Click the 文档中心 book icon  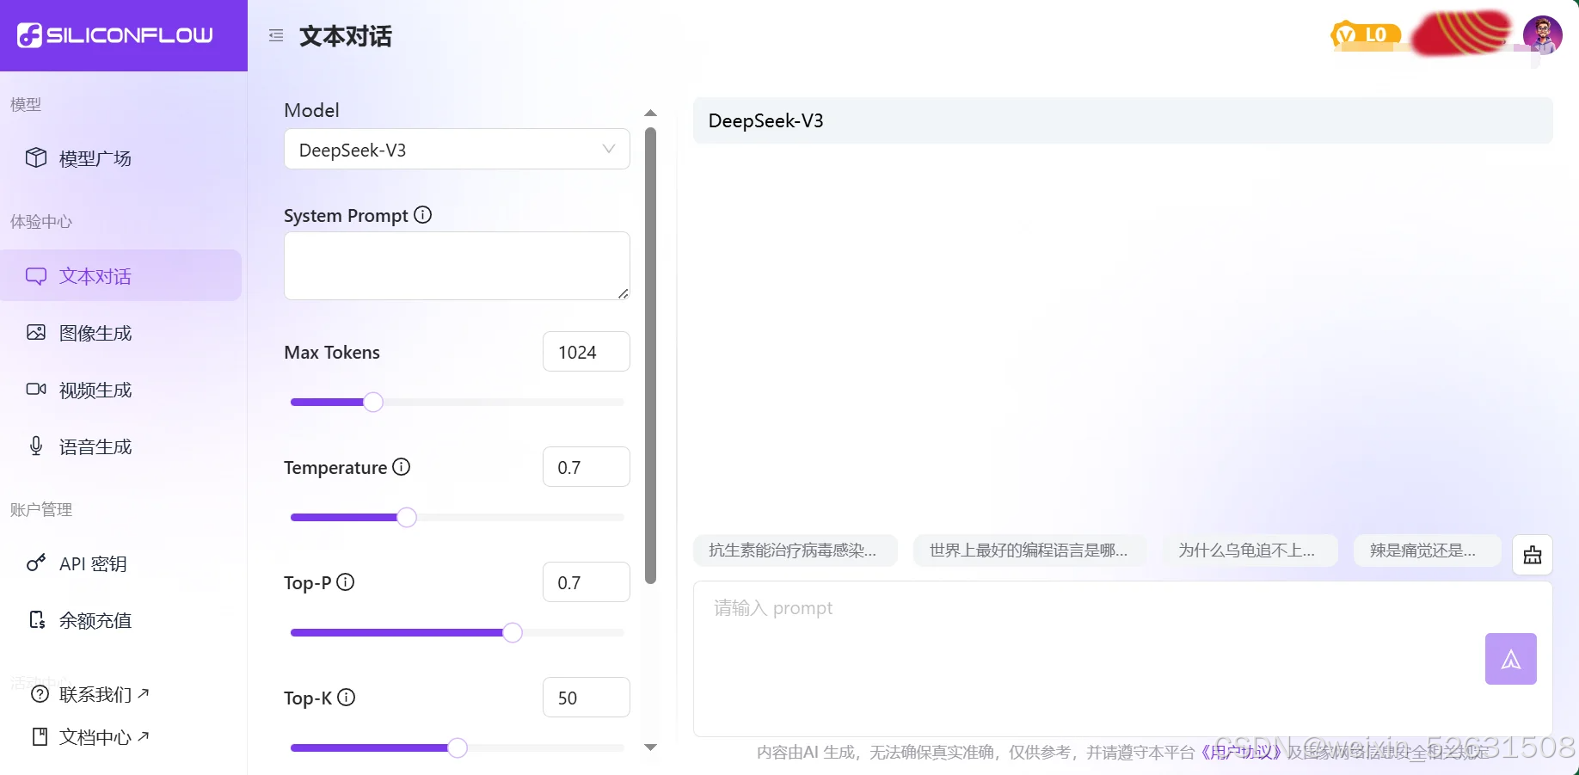pos(40,736)
